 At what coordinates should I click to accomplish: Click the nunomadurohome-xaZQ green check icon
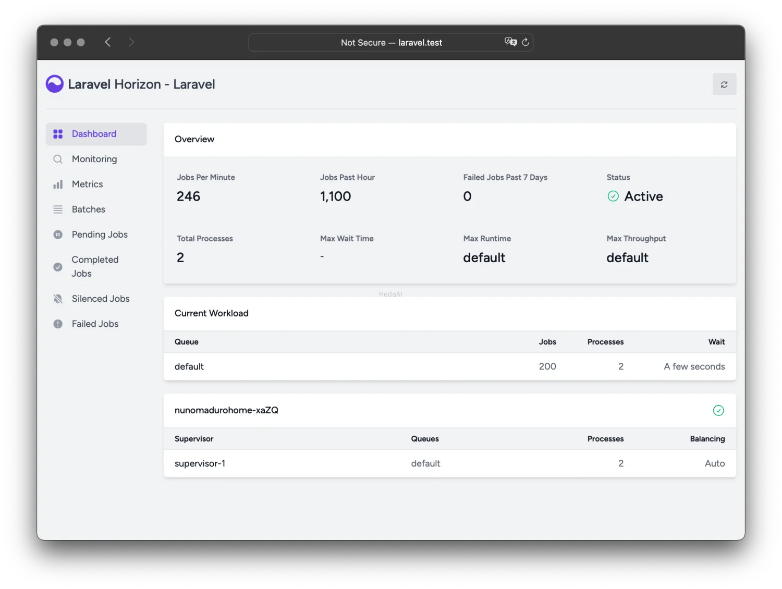pyautogui.click(x=718, y=411)
